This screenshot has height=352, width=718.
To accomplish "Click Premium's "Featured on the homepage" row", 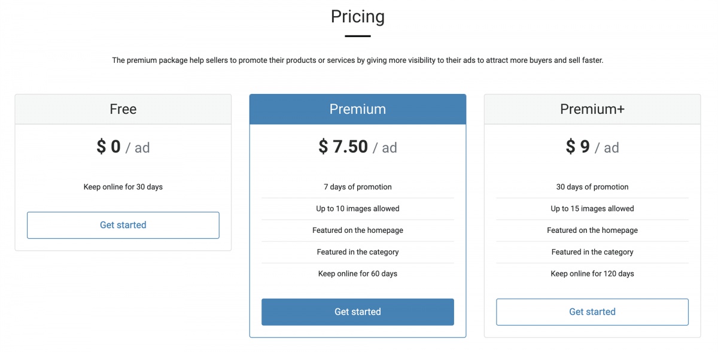I will 358,230.
